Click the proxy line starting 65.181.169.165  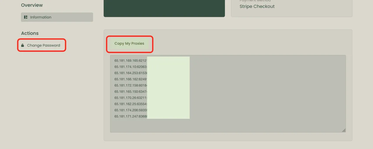point(130,61)
